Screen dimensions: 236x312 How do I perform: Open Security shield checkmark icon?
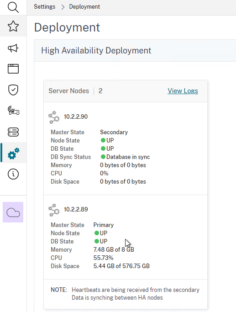click(13, 90)
